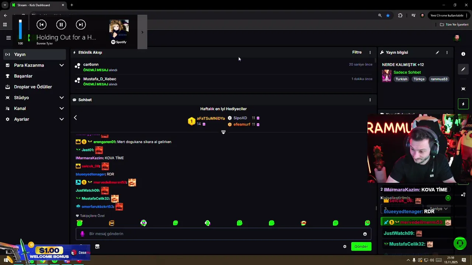
Task: Open the stream preview camera-frame icon
Action: tap(463, 89)
